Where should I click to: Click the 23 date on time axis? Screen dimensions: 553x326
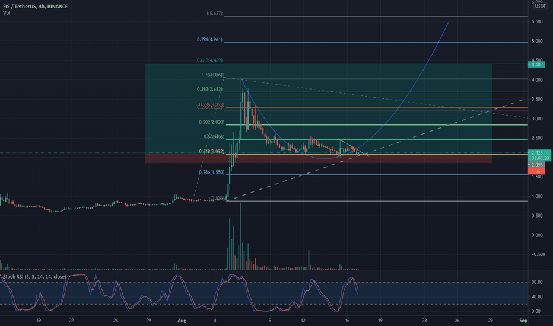click(x=424, y=321)
